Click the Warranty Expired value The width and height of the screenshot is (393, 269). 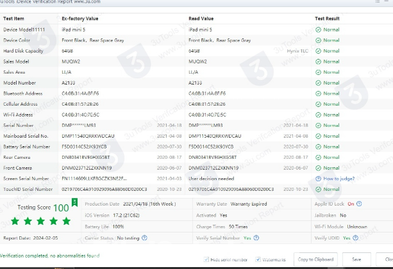tap(249, 204)
